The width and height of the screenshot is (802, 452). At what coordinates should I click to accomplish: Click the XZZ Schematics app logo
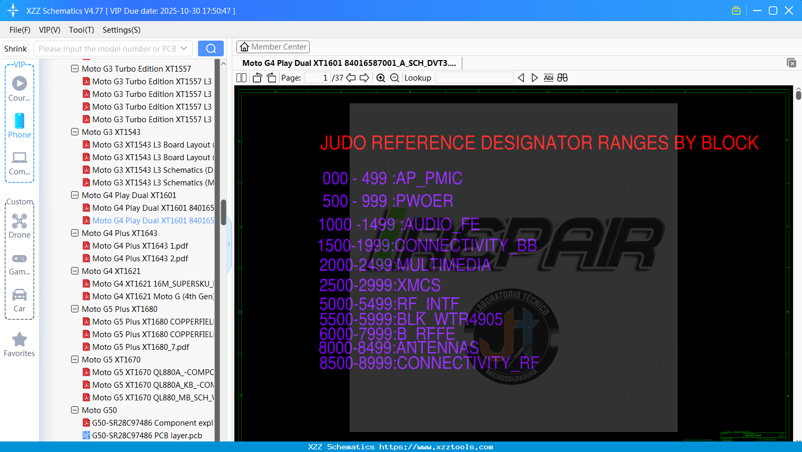tap(13, 11)
